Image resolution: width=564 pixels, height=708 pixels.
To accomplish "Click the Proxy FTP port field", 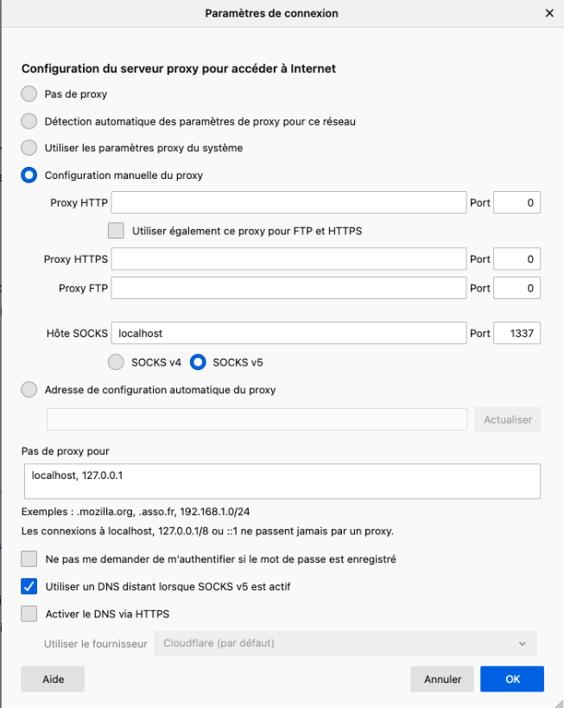I will (516, 288).
